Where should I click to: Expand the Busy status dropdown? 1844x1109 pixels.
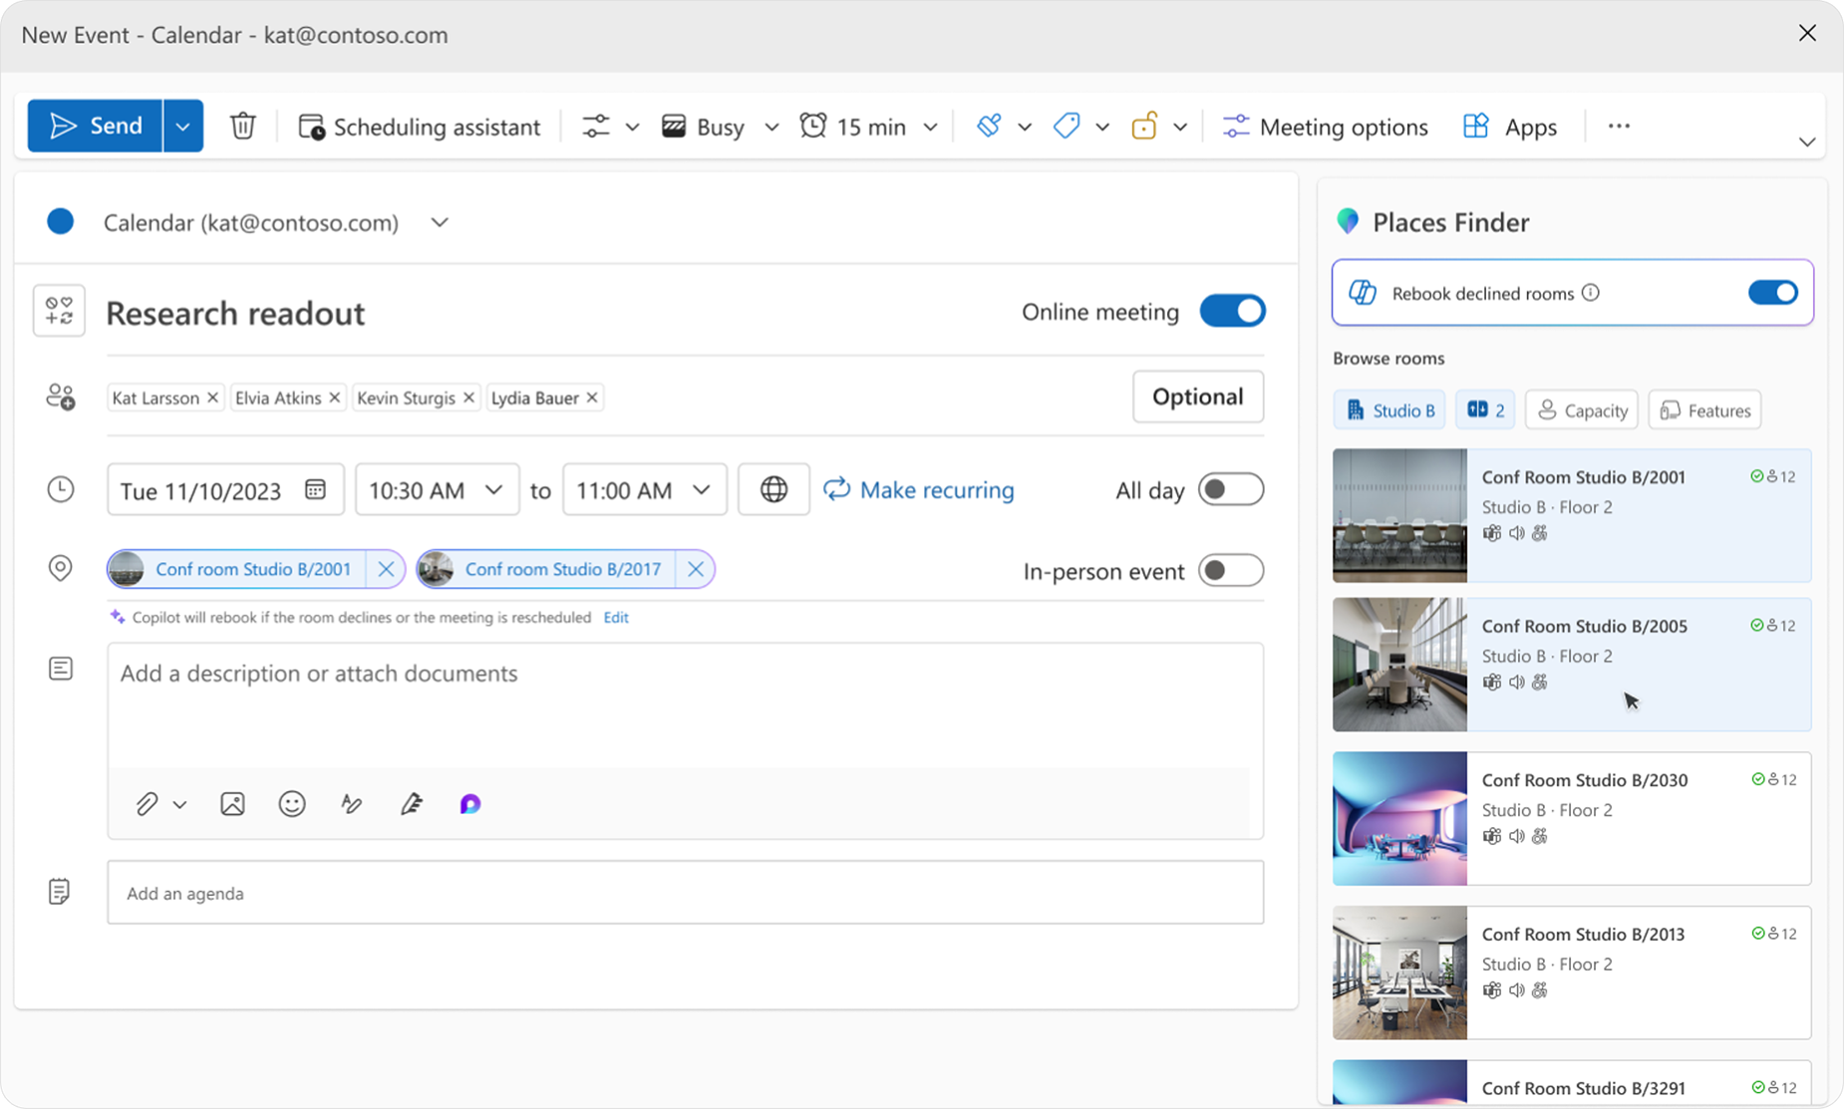tap(769, 127)
